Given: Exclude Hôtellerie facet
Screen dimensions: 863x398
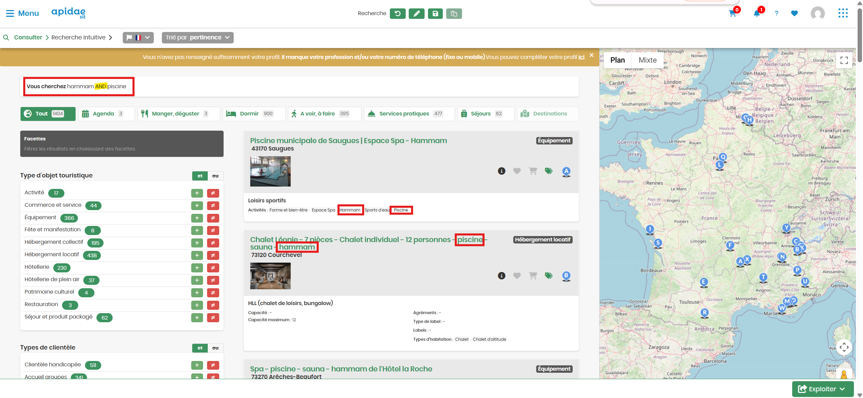Looking at the screenshot, I should click(213, 268).
